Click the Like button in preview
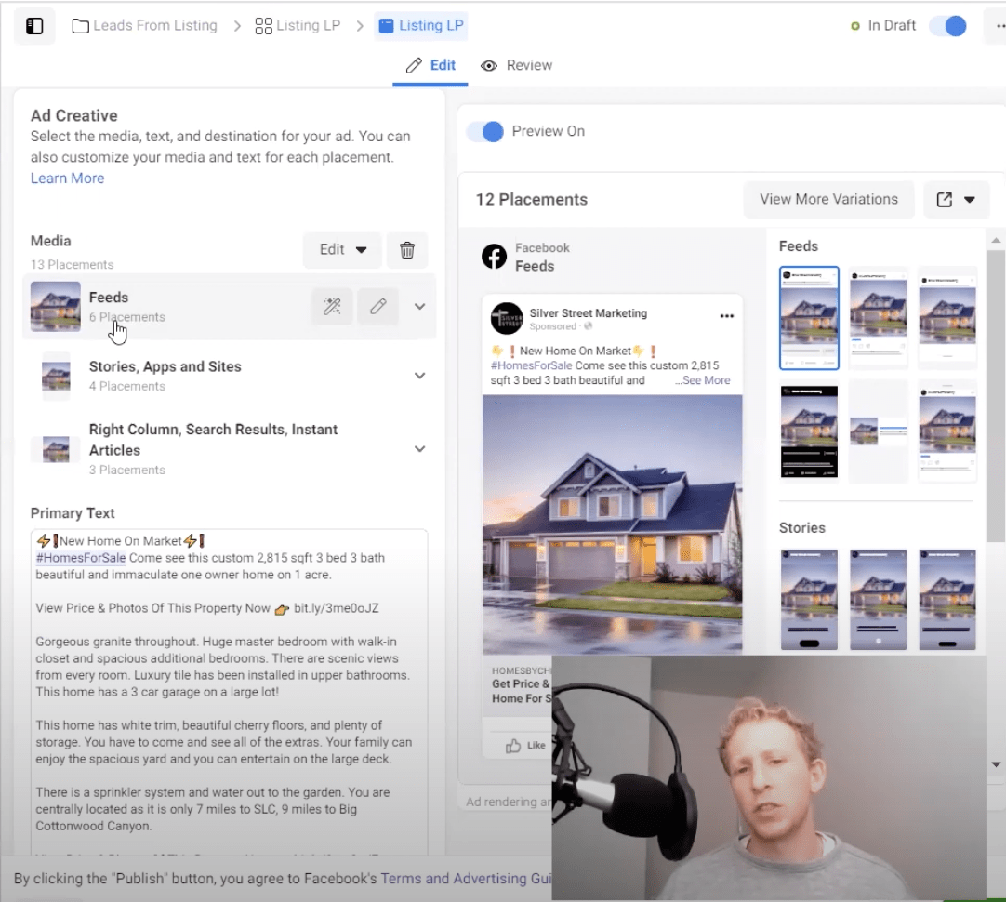This screenshot has height=902, width=1006. pos(526,746)
